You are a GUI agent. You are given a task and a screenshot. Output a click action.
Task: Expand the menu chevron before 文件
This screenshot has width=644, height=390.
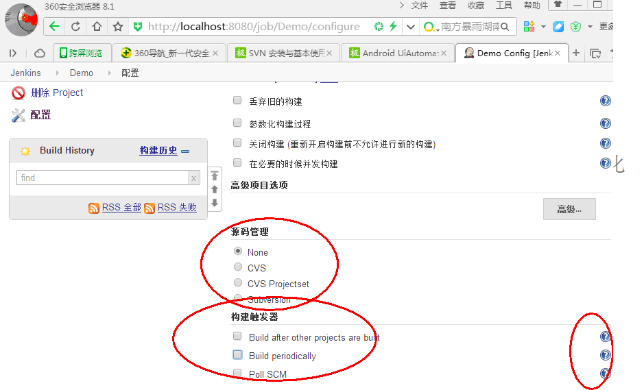tap(402, 5)
